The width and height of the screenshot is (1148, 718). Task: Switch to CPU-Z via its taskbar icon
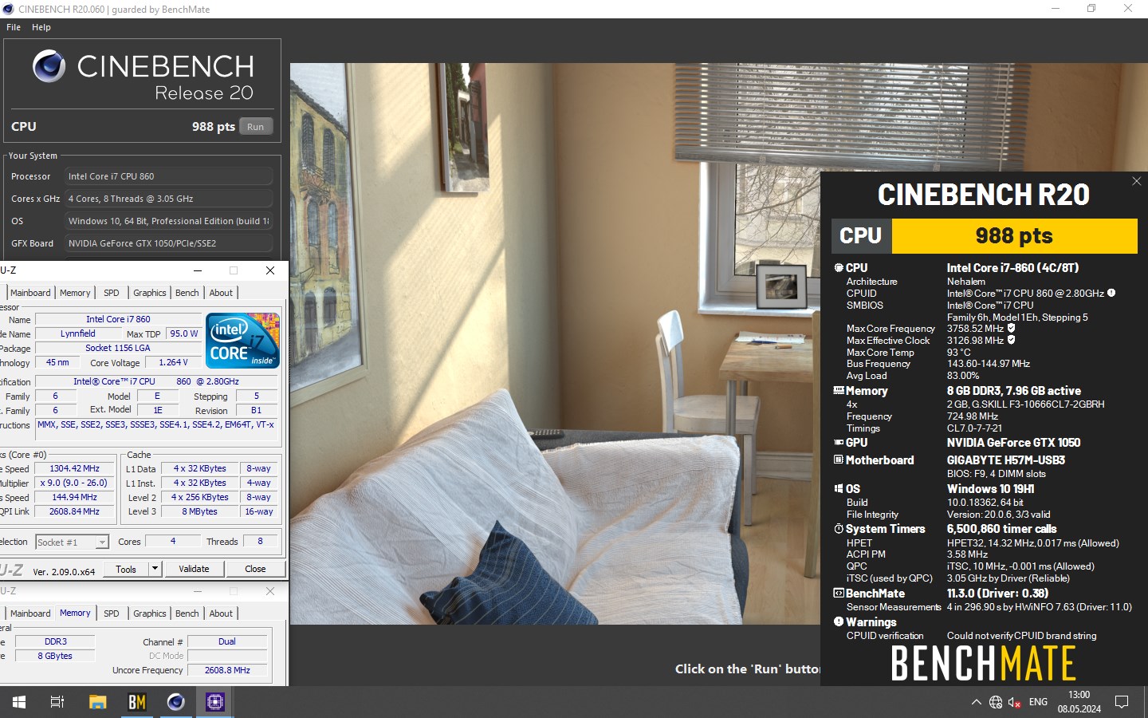coord(215,702)
